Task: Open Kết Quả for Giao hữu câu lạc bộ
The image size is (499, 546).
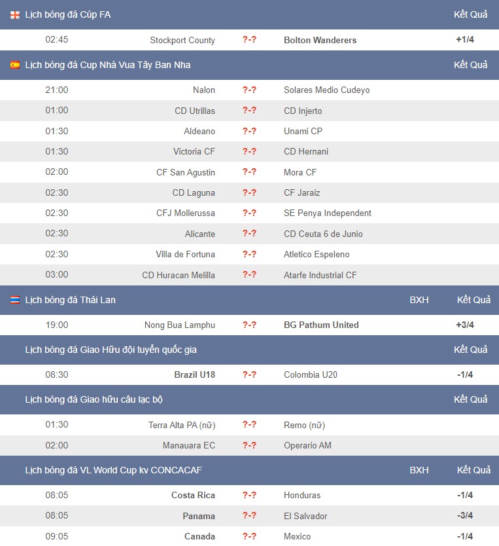Action: point(470,399)
